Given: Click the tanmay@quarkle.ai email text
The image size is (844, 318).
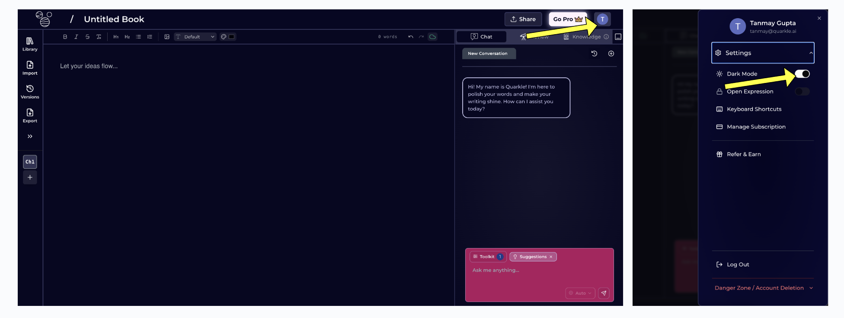Looking at the screenshot, I should coord(773,31).
